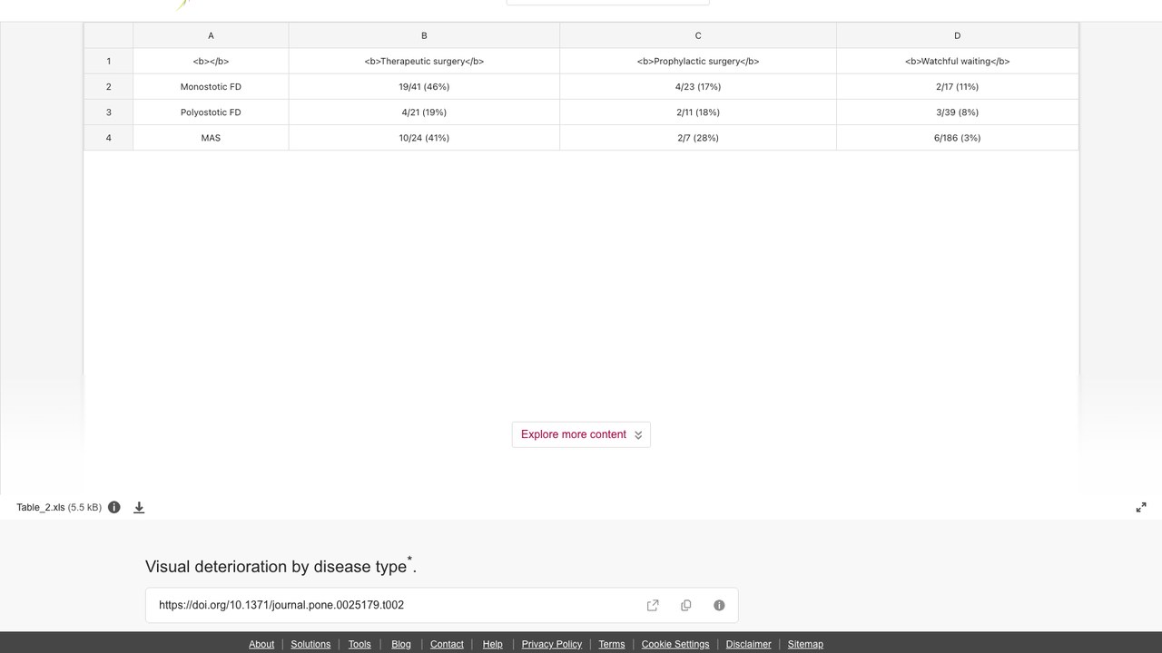Image resolution: width=1162 pixels, height=653 pixels.
Task: Show DOI information icon
Action: click(x=719, y=606)
